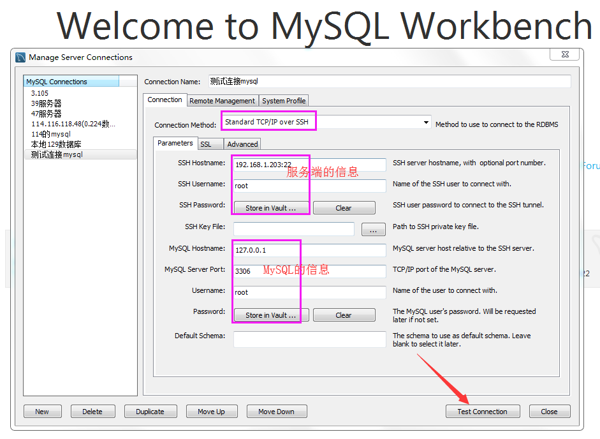Screen dimensions: 600x439
Task: Focus the MySQL Hostname field
Action: click(x=310, y=250)
